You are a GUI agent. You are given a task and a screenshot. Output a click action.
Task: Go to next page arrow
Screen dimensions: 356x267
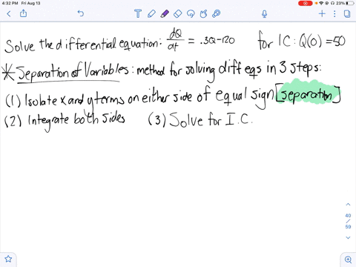[x=348, y=237]
